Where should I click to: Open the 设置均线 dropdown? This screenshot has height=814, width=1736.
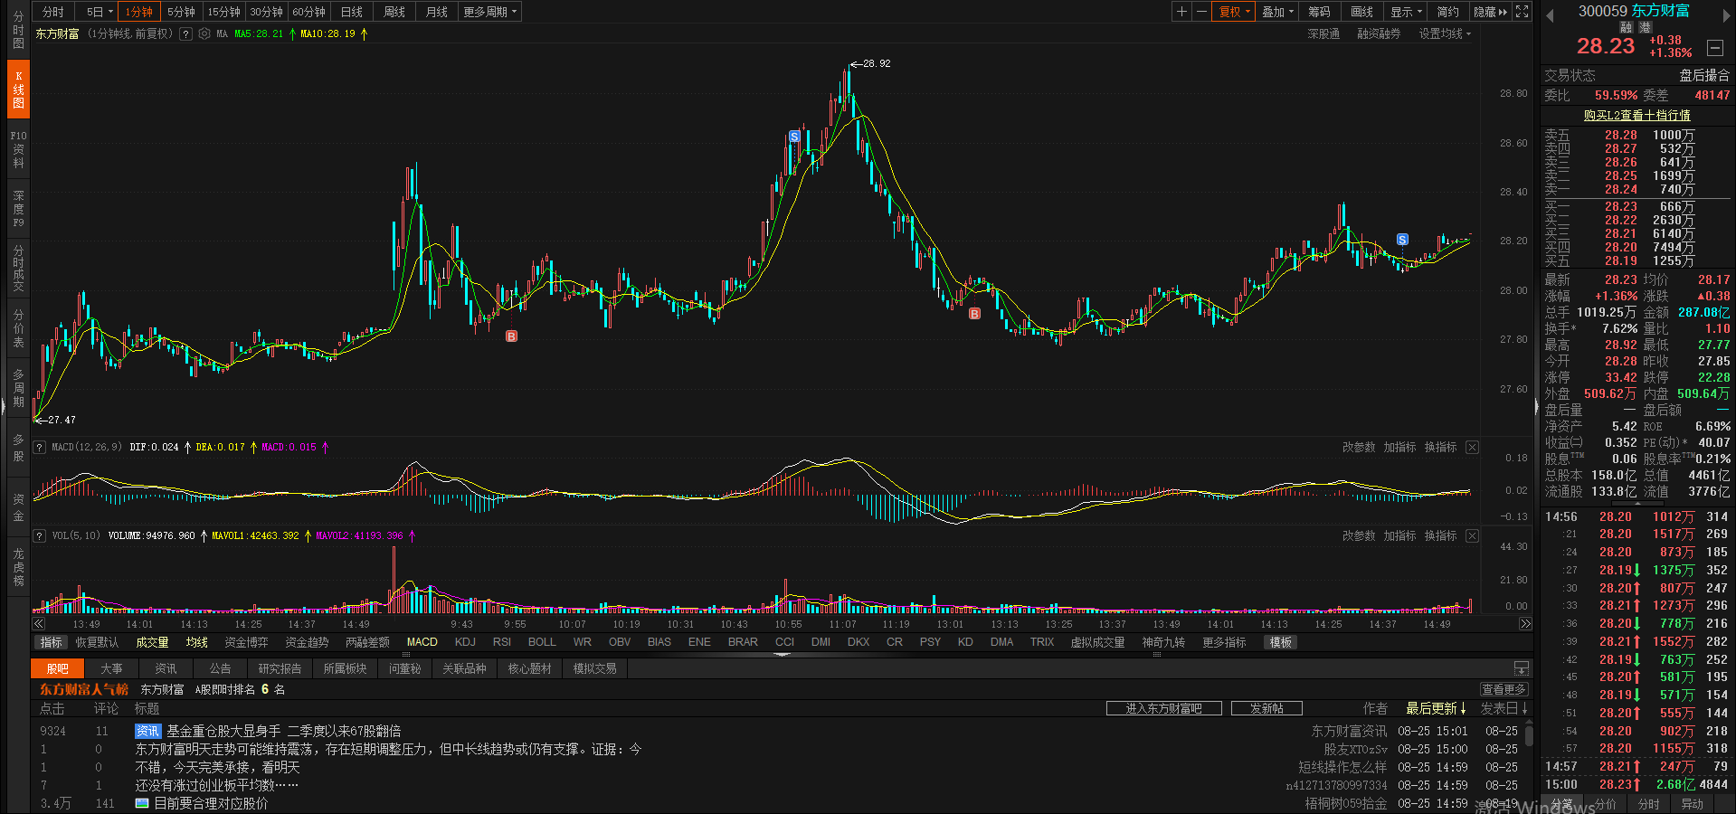click(1445, 33)
